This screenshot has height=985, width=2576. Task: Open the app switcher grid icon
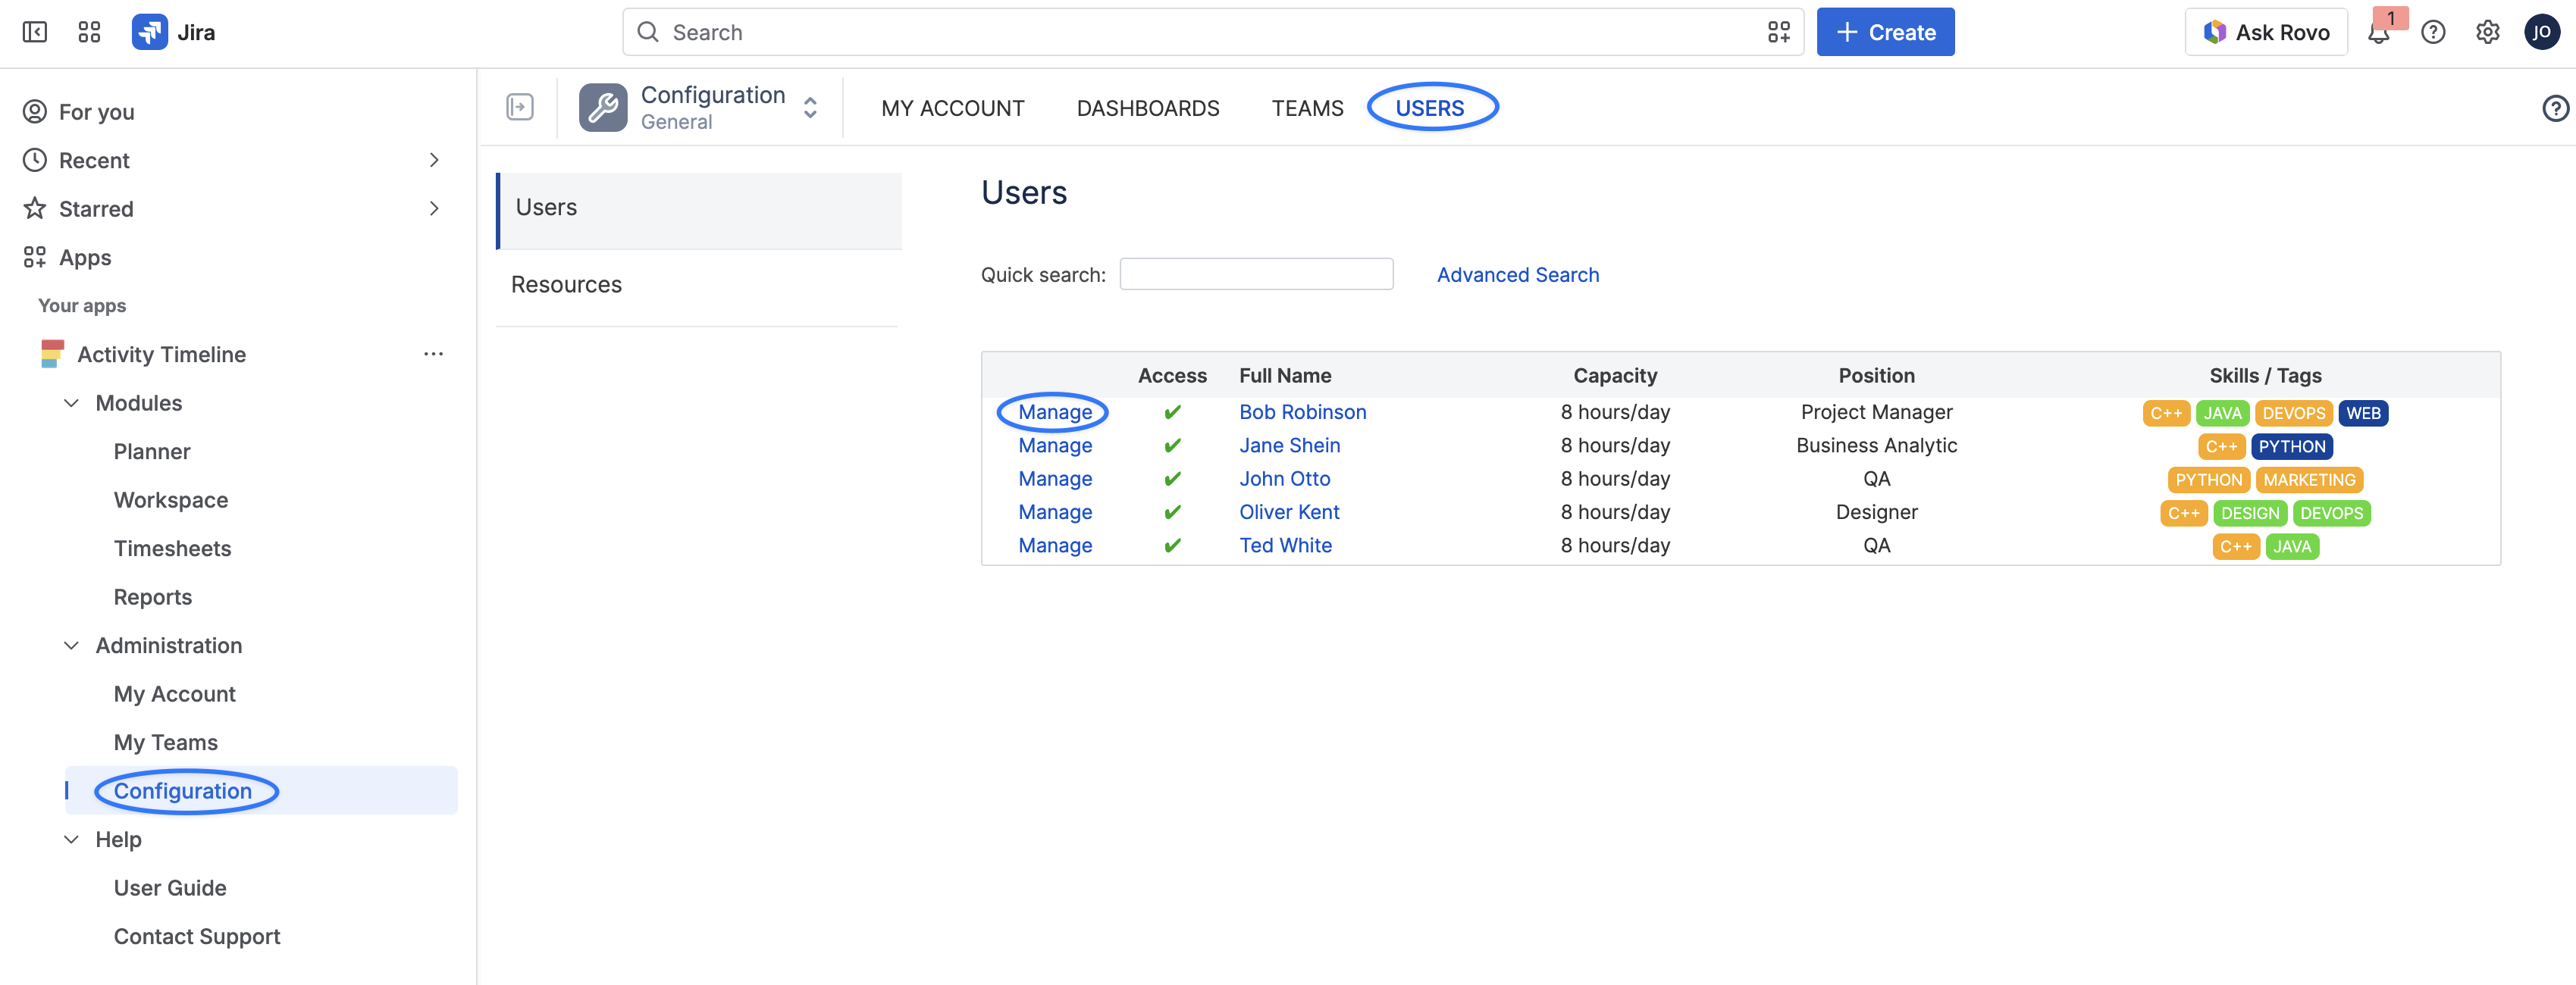point(89,32)
